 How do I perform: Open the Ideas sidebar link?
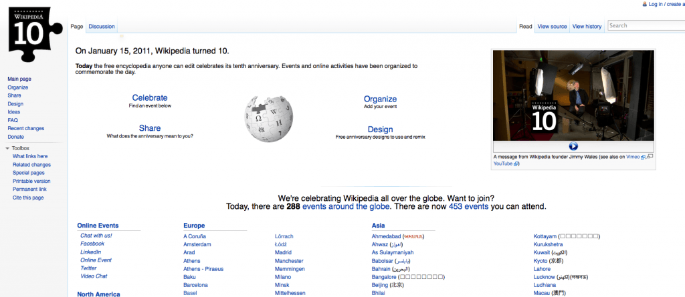(x=13, y=112)
